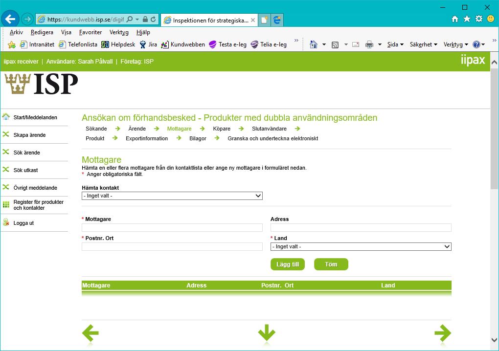Click the Print icon
499x351 pixels.
coord(369,44)
